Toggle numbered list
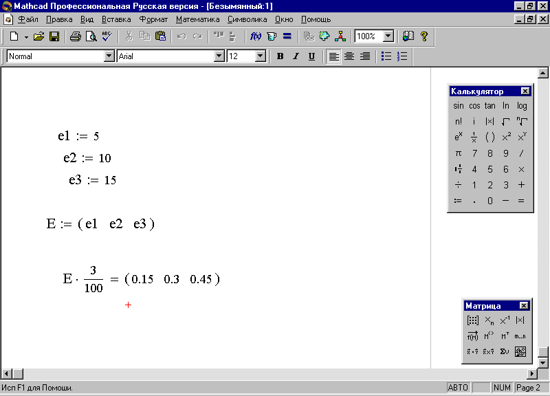 pos(402,56)
